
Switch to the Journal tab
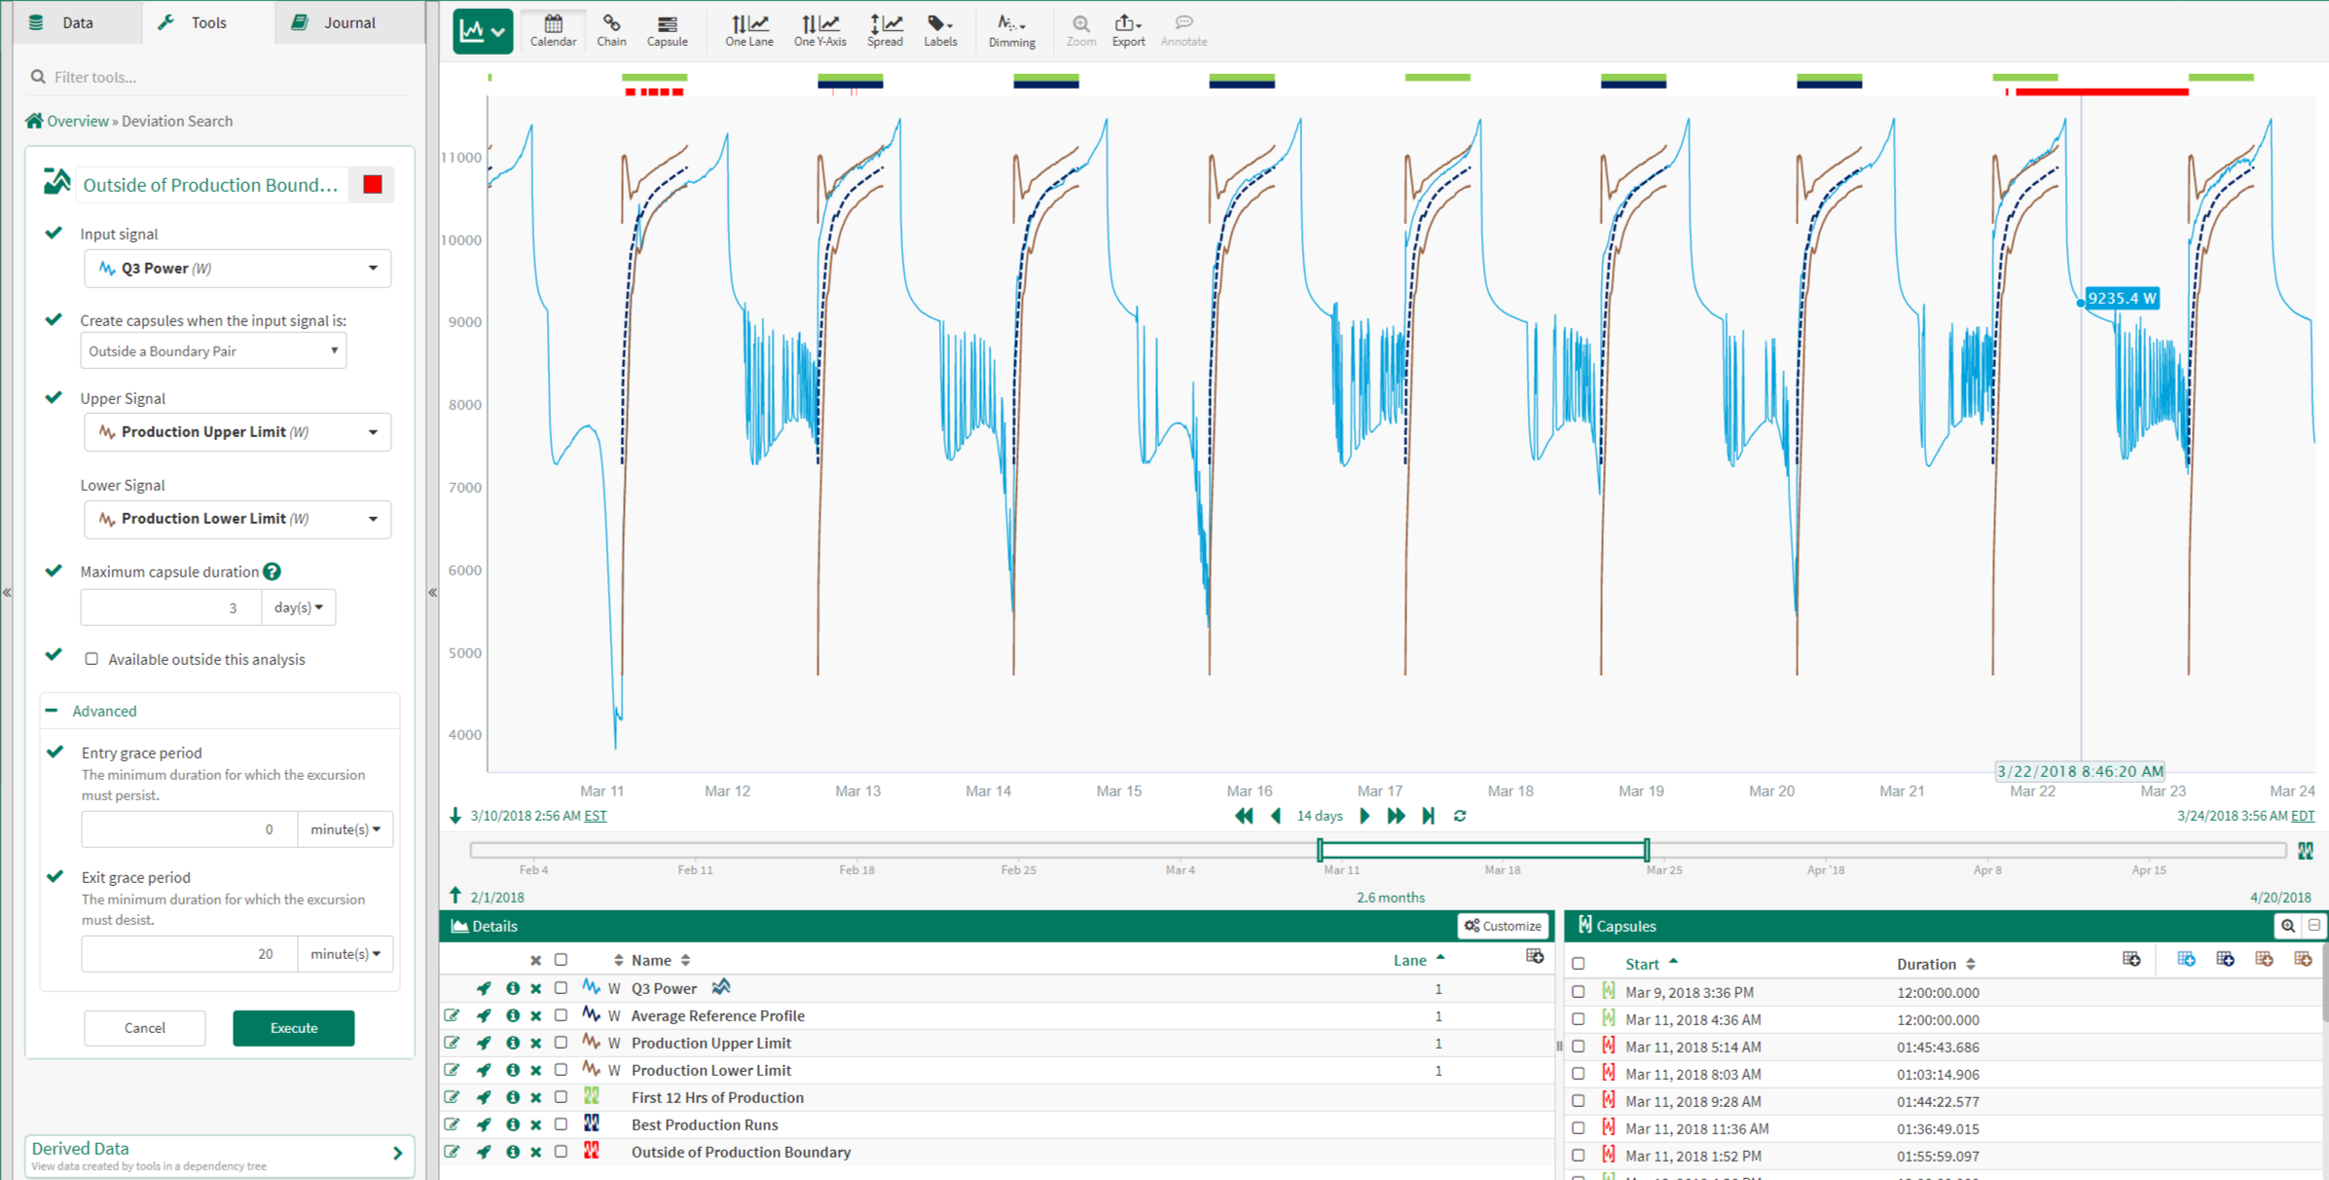tap(348, 22)
